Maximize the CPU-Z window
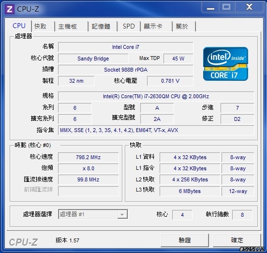 click(226, 7)
